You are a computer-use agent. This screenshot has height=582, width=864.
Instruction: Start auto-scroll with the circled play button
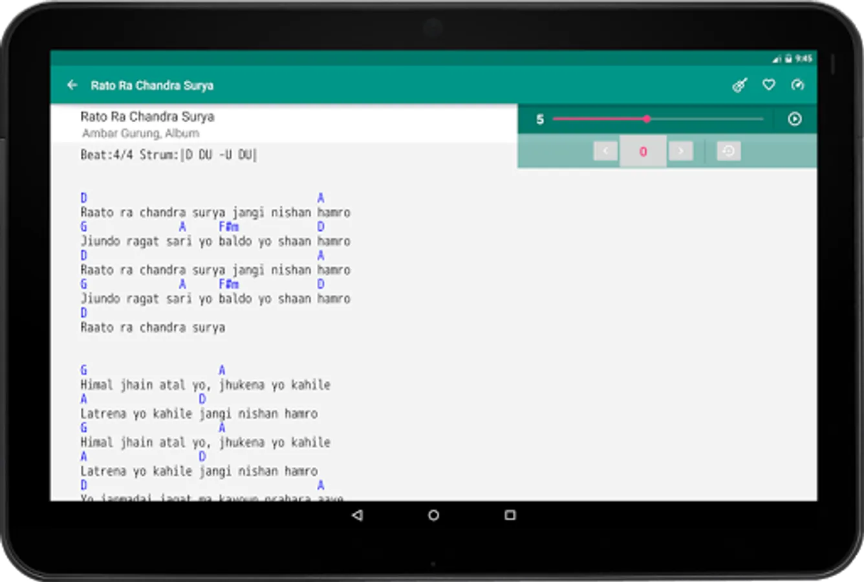click(x=795, y=119)
